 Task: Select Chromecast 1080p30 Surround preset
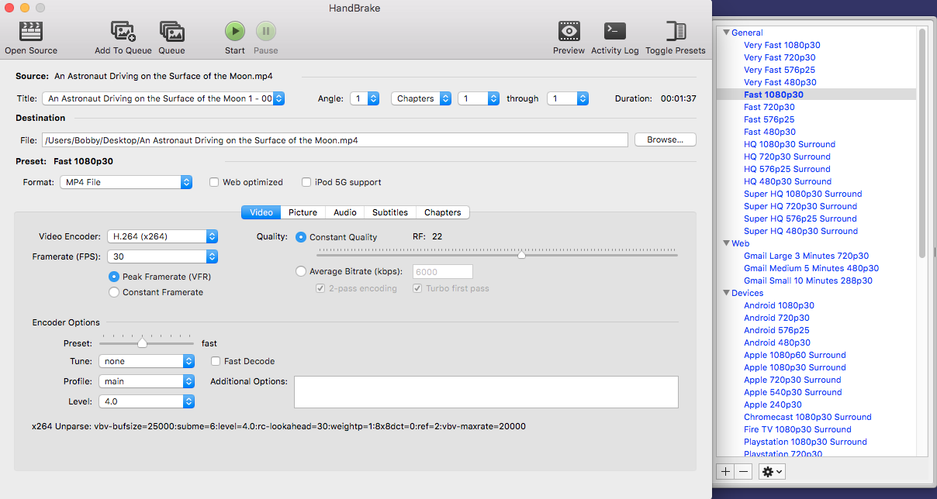(807, 417)
